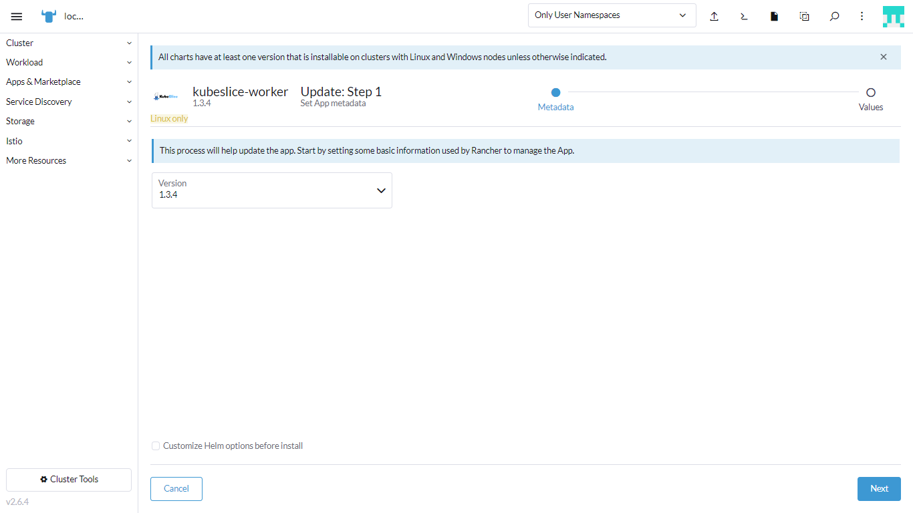Click the Import YAML upload icon
Screen dimensions: 913x513
click(714, 17)
